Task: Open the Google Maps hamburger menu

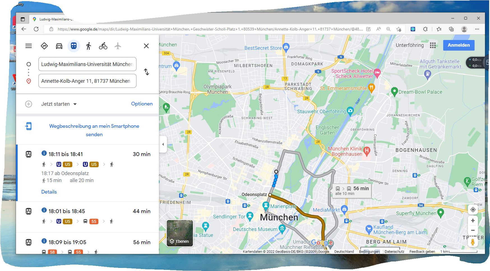Action: tap(29, 46)
